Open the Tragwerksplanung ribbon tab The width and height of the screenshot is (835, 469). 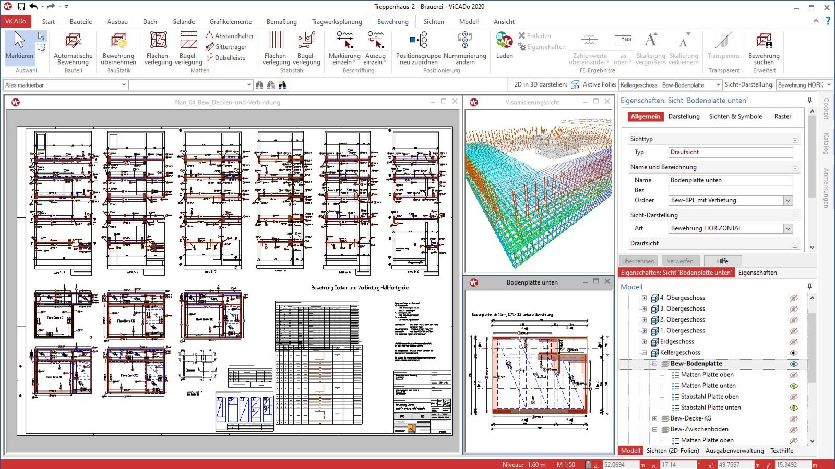337,22
